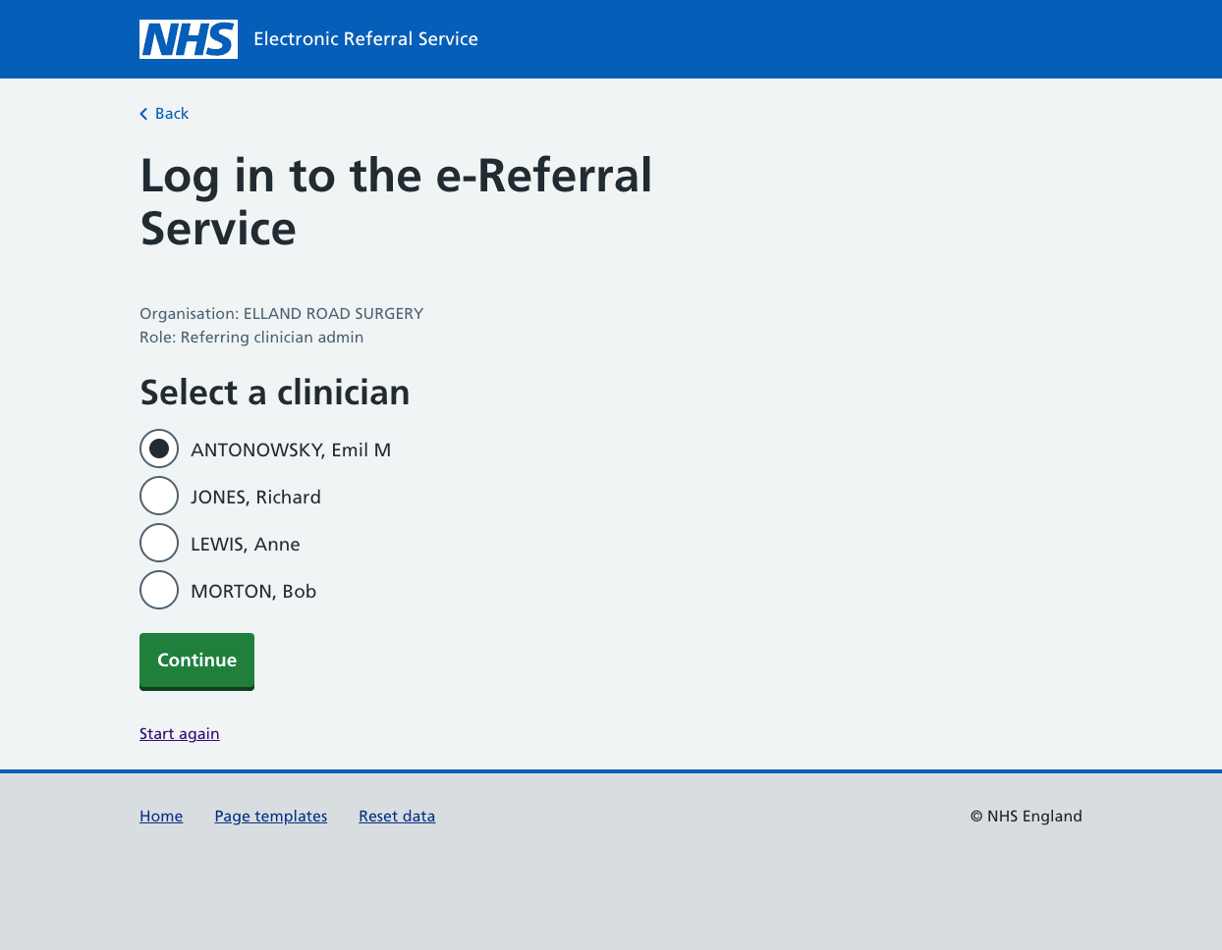
Task: Select the ANTONOWSKY, Emil M radio button
Action: point(159,449)
